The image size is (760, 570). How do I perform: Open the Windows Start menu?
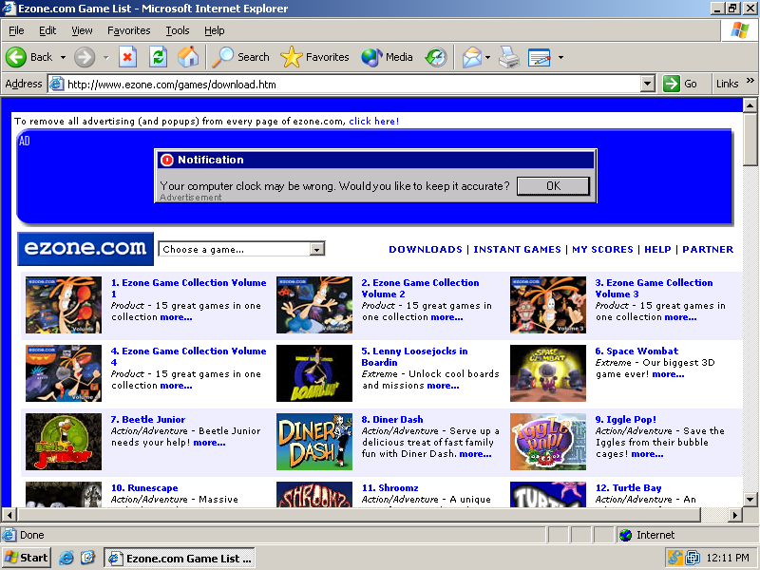pos(28,558)
